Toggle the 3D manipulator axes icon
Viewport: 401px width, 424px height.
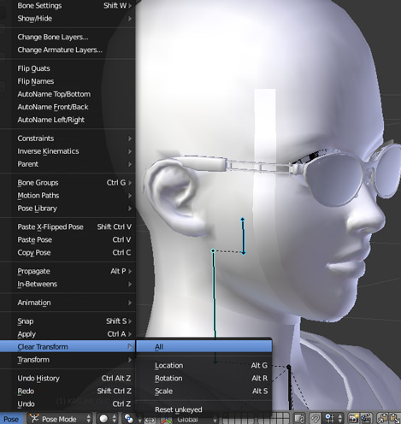tap(167, 420)
